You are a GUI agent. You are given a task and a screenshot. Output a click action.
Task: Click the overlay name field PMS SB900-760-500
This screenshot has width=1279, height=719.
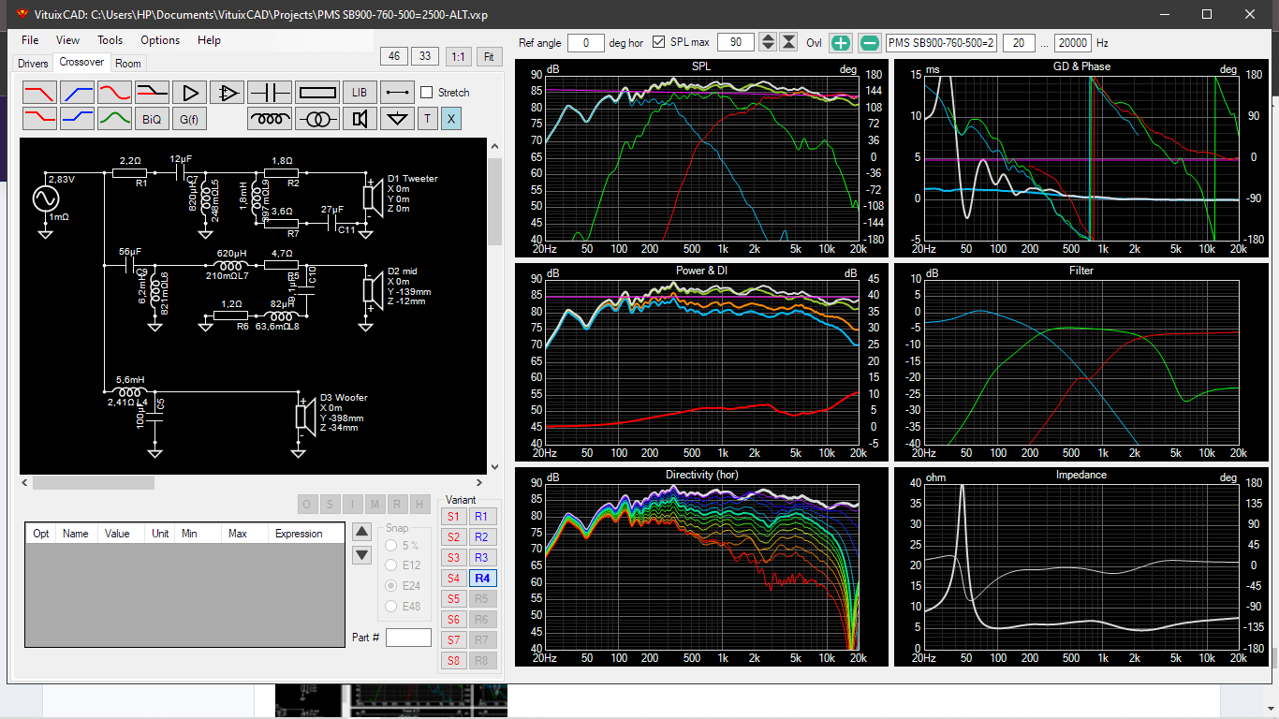(942, 43)
